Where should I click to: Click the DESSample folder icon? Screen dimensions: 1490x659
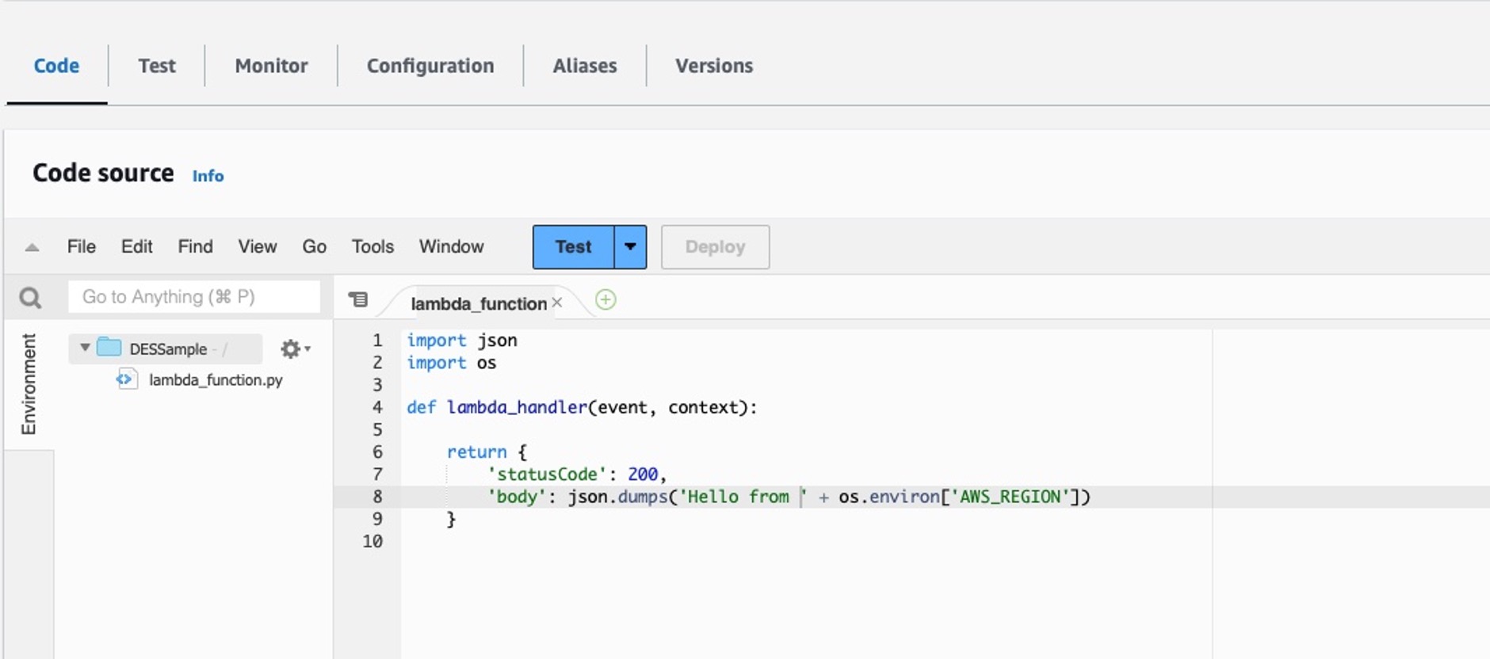(x=109, y=348)
